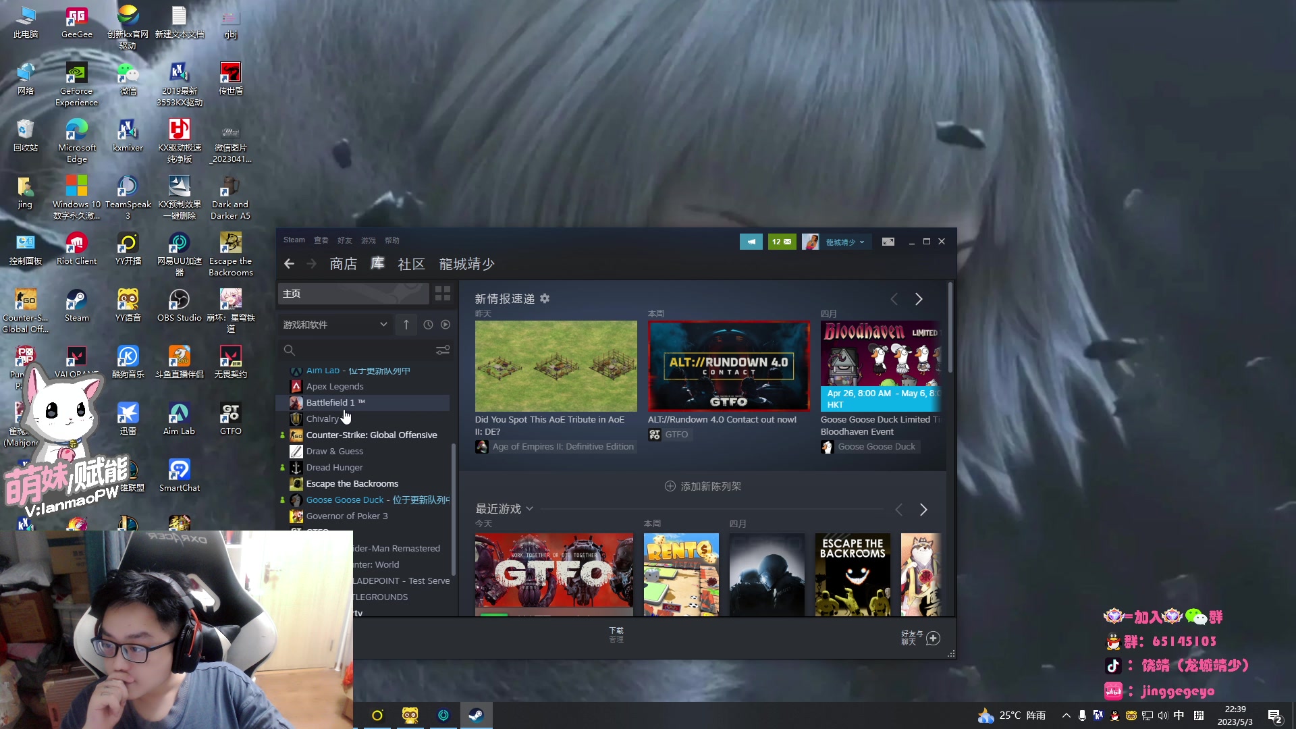Open the Games (游戏) menu
Viewport: 1296px width, 729px height.
368,240
